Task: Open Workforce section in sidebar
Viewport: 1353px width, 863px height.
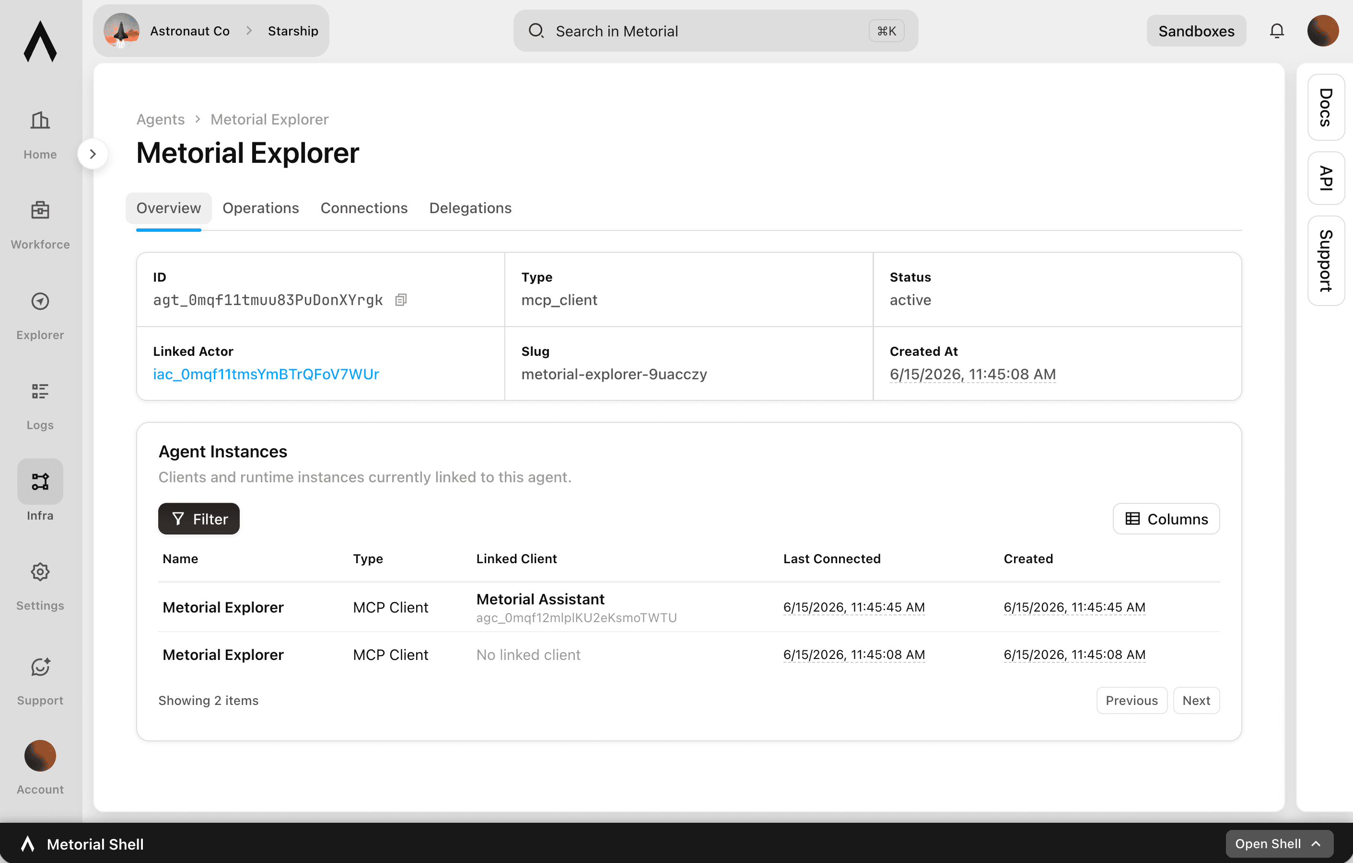Action: tap(40, 226)
